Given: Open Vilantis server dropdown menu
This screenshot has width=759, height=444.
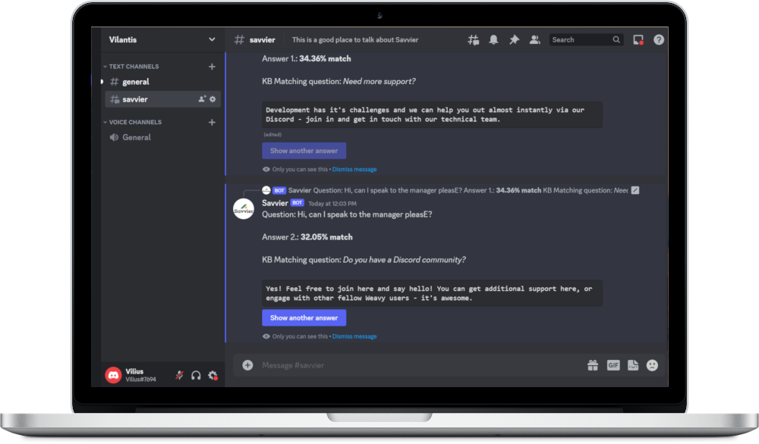Looking at the screenshot, I should (x=162, y=39).
